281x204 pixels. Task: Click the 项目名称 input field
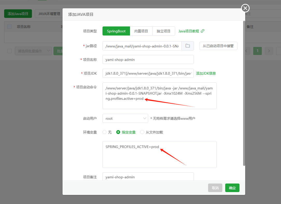click(x=148, y=59)
